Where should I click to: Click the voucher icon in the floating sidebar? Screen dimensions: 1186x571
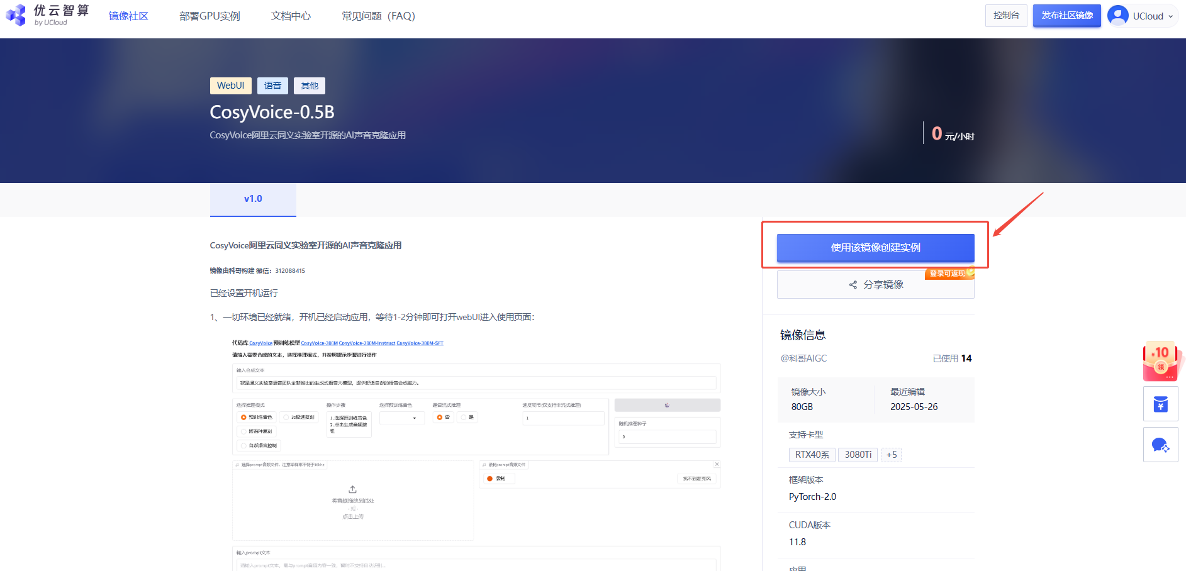click(1161, 404)
